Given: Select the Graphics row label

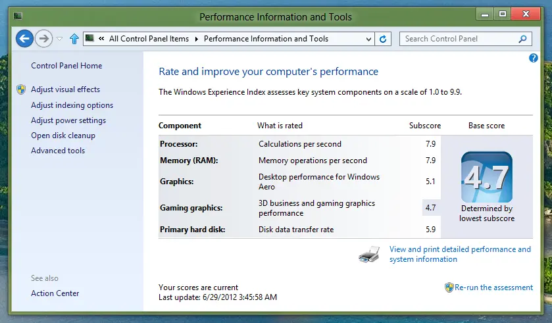Looking at the screenshot, I should coord(177,182).
